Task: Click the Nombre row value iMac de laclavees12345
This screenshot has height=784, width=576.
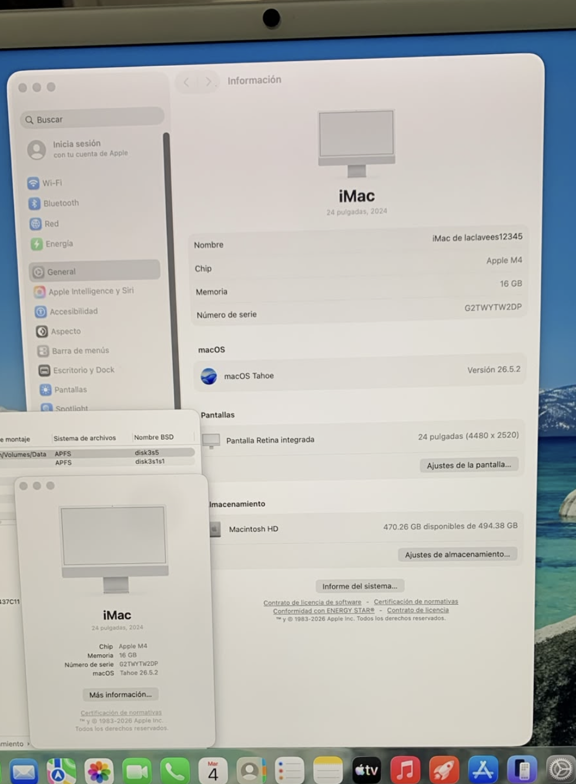Action: point(477,237)
